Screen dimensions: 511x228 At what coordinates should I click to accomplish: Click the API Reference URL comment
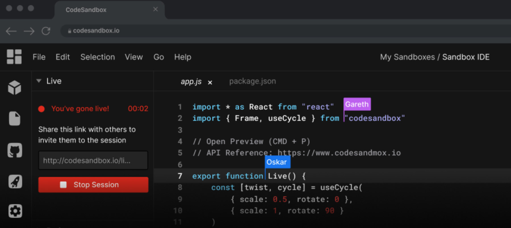[x=339, y=153]
